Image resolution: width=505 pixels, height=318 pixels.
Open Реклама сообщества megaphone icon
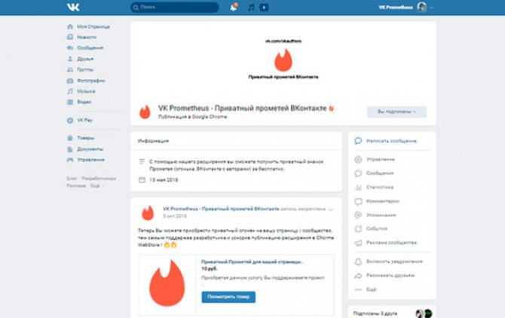(x=358, y=243)
